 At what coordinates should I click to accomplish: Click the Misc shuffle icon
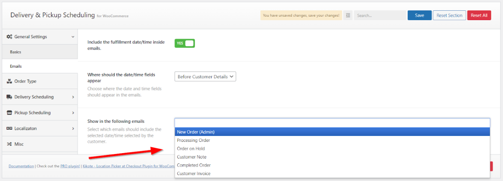(9, 144)
